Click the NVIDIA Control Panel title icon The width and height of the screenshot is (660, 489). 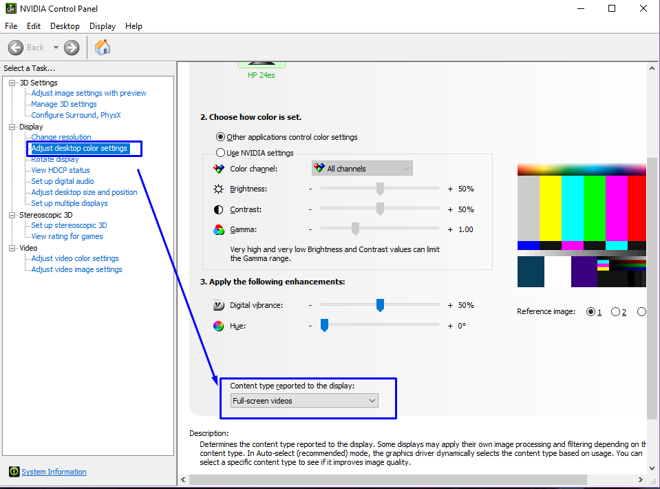pos(10,8)
